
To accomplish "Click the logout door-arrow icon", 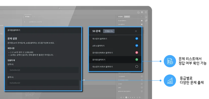I will coord(146,12).
